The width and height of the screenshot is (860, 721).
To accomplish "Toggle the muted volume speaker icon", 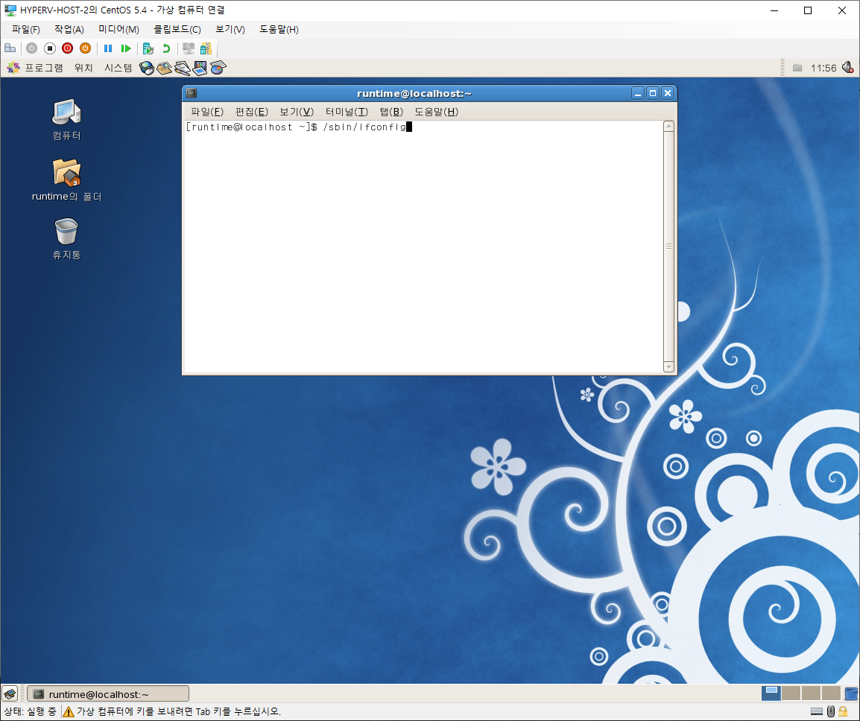I will point(847,68).
